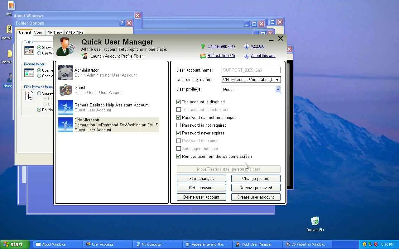This screenshot has height=249, width=399.
Task: Select the CN=Microsoft Corporation account airplane picture
Action: (x=66, y=125)
